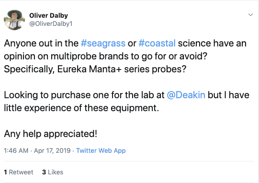
Task: Open the @OliverDalby1 handle link
Action: (x=51, y=24)
